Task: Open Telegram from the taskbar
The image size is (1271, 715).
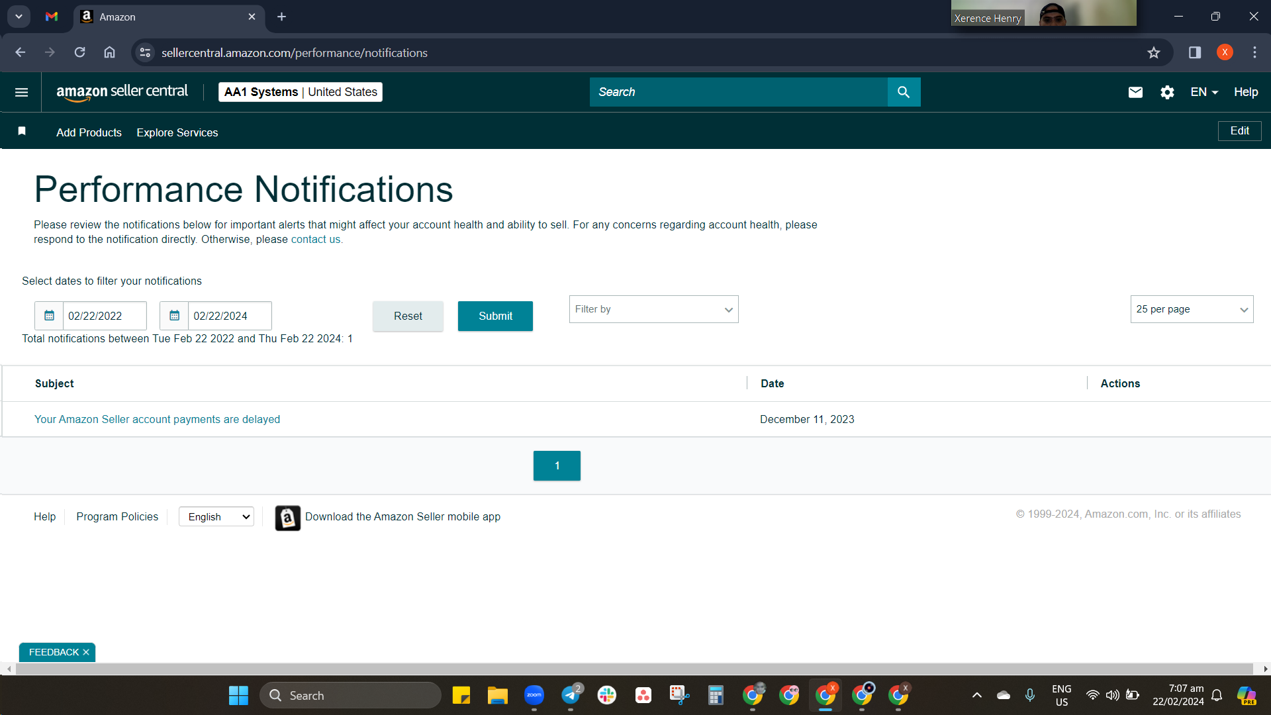Action: pyautogui.click(x=571, y=695)
